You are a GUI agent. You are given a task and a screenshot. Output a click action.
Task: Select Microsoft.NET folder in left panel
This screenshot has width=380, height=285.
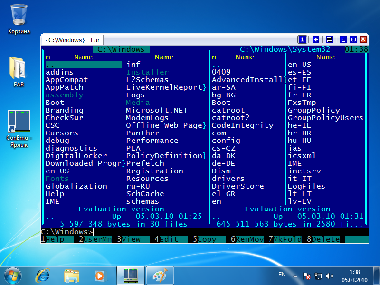tap(157, 110)
